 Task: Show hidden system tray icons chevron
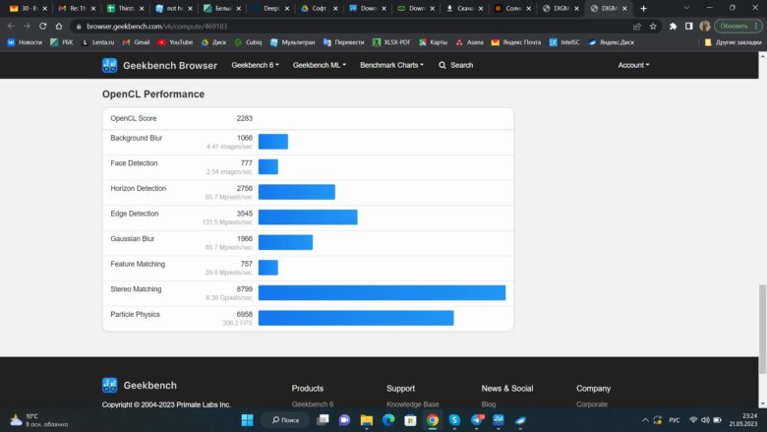(x=645, y=420)
